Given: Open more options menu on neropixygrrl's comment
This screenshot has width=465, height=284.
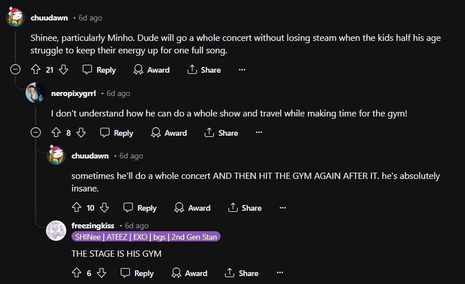Looking at the screenshot, I should (x=259, y=133).
